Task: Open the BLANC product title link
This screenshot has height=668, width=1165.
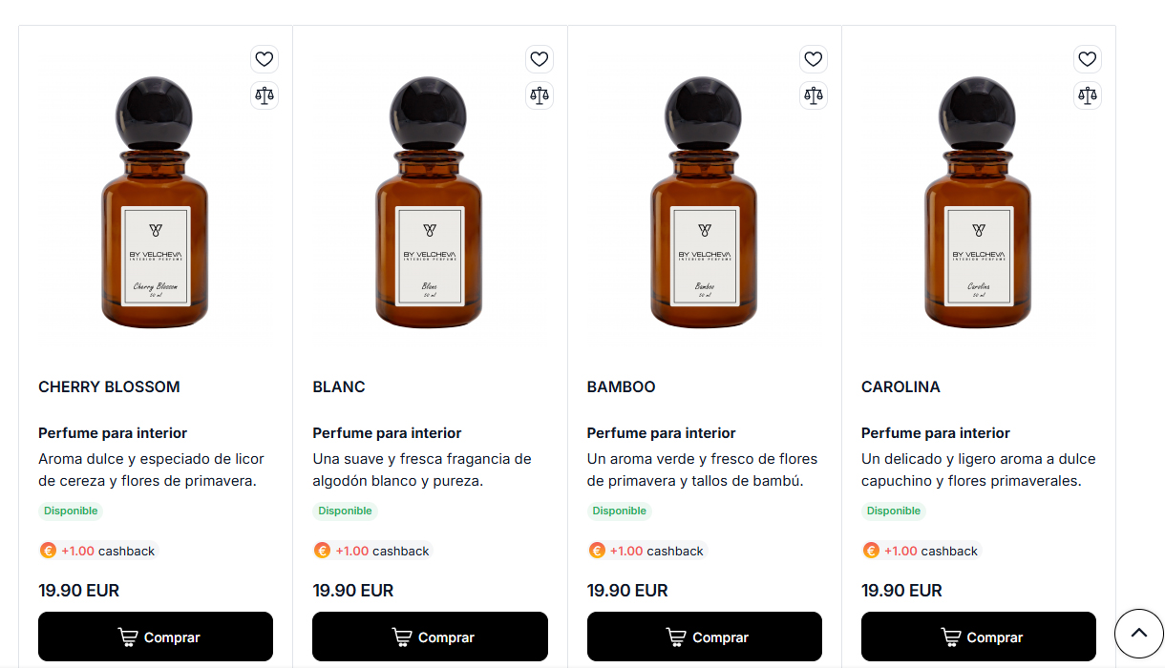Action: pyautogui.click(x=339, y=386)
